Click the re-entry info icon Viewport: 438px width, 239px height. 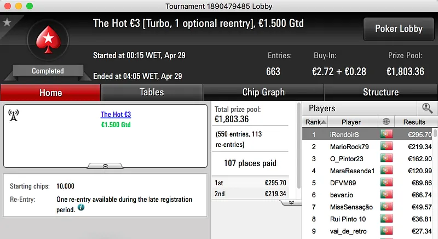(x=81, y=208)
